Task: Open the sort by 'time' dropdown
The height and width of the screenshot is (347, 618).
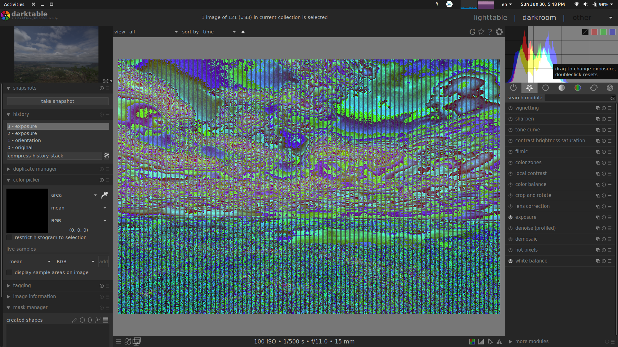Action: (x=219, y=32)
